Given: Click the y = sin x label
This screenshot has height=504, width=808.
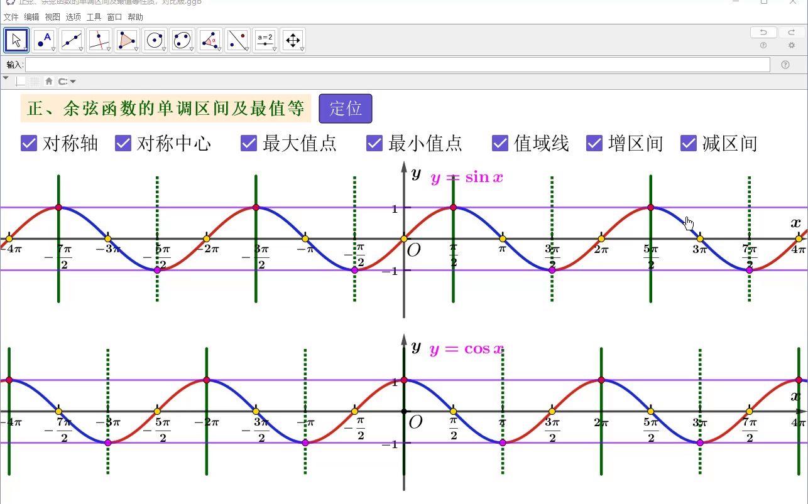Looking at the screenshot, I should tap(467, 178).
